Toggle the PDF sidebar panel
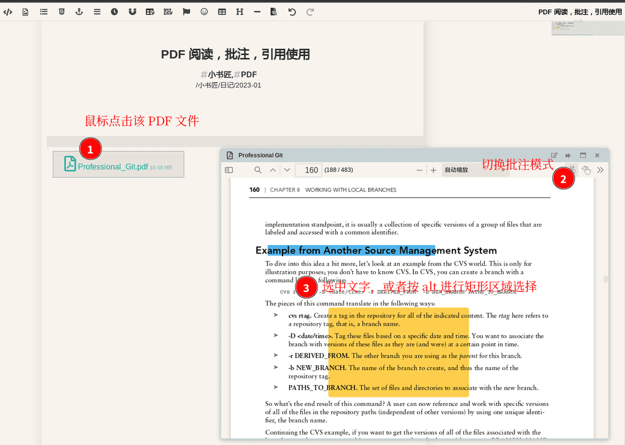The image size is (625, 445). (229, 169)
